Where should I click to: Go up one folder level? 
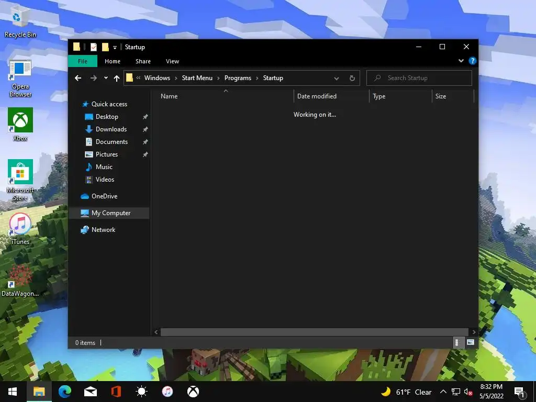(x=117, y=79)
